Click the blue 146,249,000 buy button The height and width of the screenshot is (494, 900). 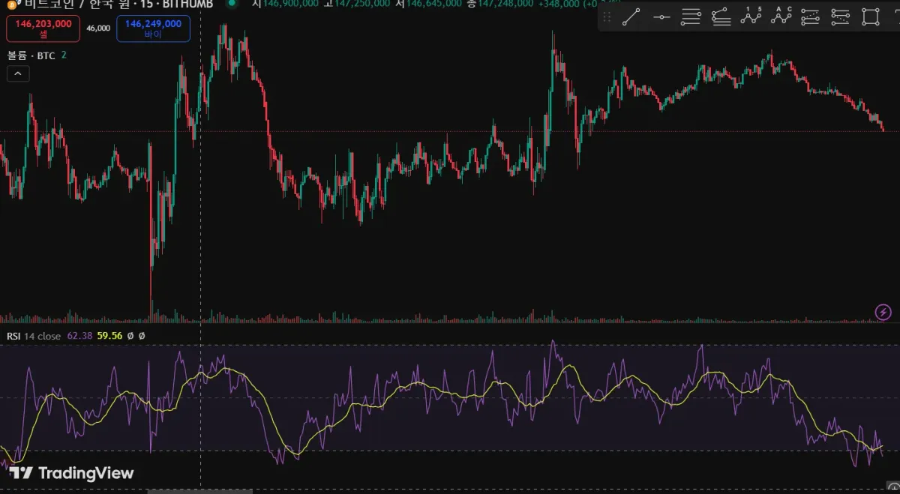[153, 28]
